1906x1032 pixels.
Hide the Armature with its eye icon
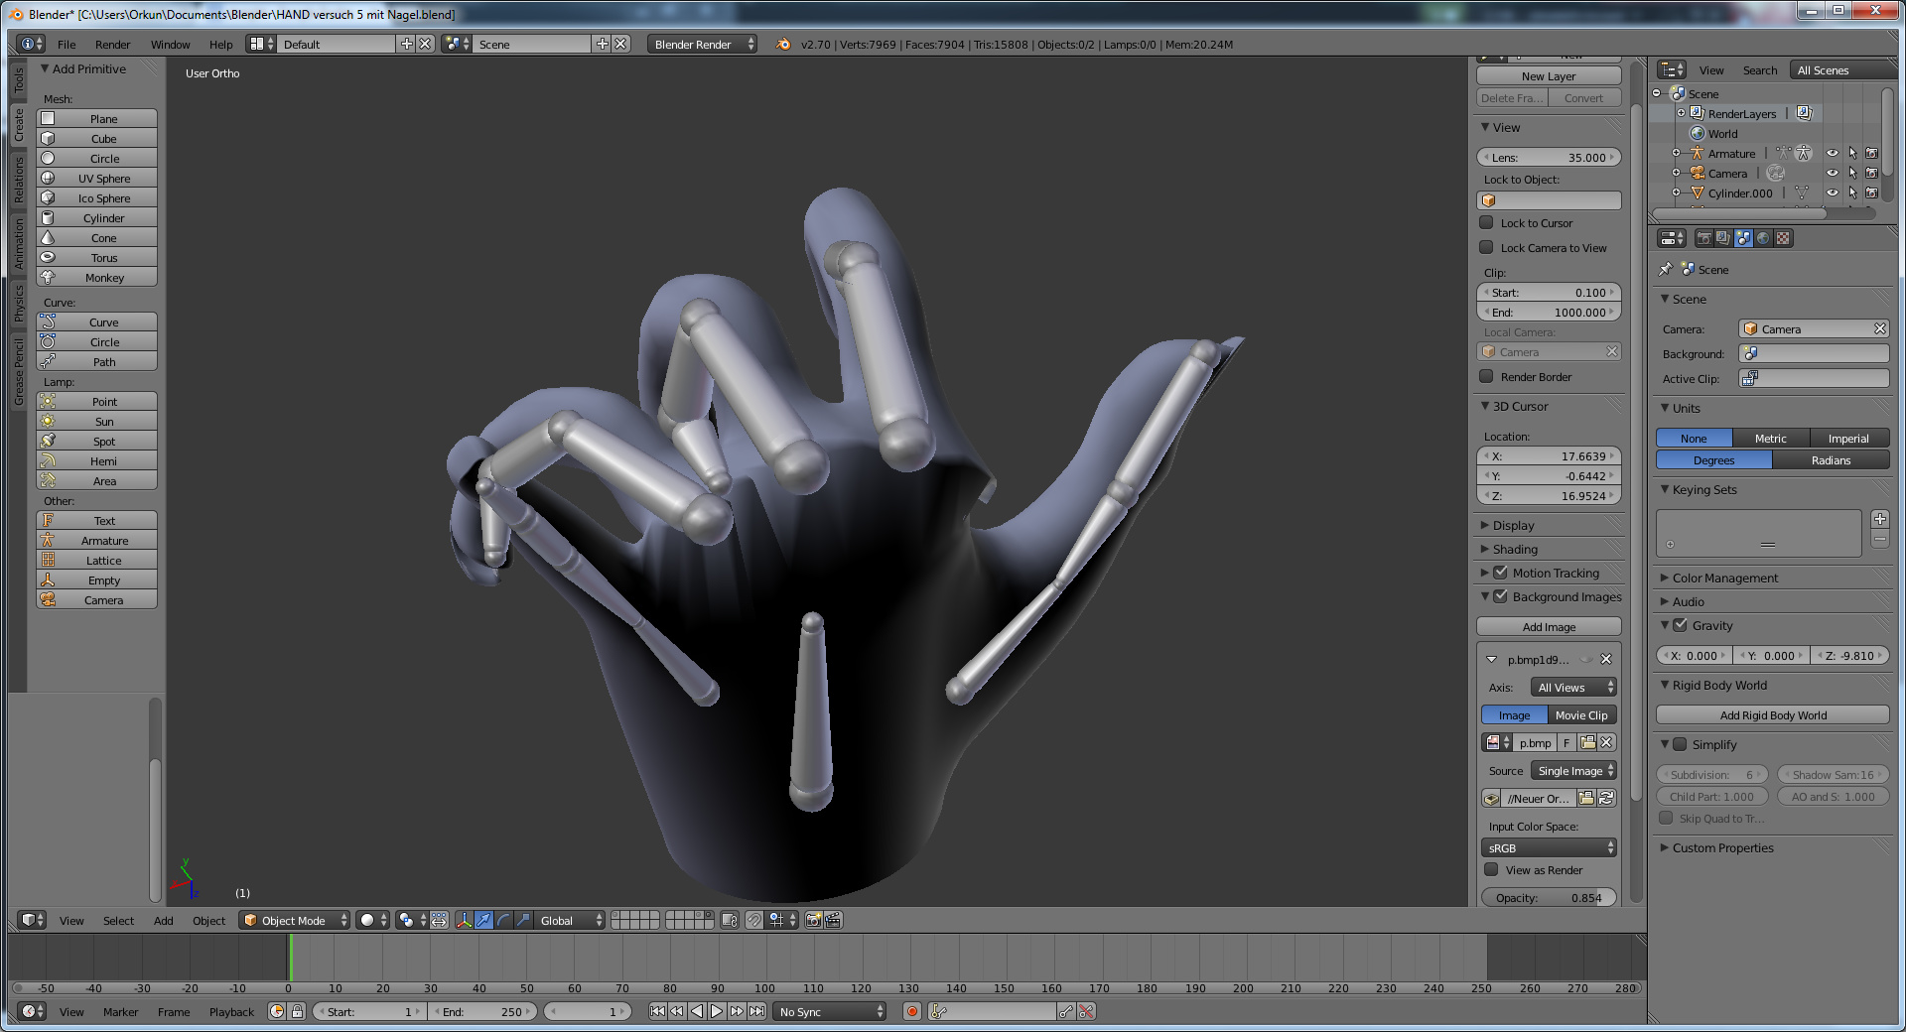click(x=1833, y=154)
